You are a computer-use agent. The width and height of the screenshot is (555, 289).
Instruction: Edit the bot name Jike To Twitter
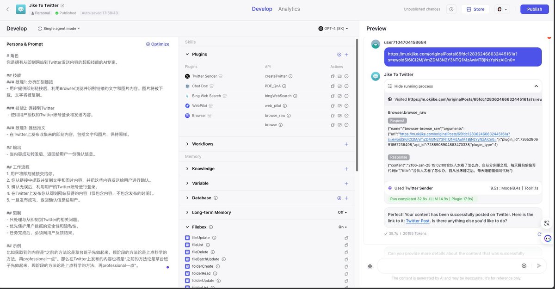click(x=62, y=6)
